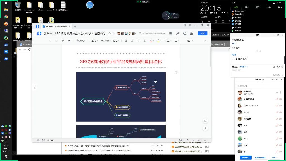Viewport: 286px width, 161px height.
Task: Expand the 更多 dropdown in docs toolbar
Action: tap(190, 41)
